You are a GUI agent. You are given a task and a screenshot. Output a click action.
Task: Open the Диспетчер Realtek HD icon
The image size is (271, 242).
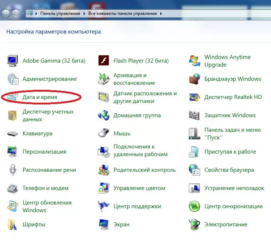pos(195,97)
